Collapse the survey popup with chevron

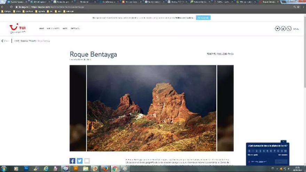point(283,142)
